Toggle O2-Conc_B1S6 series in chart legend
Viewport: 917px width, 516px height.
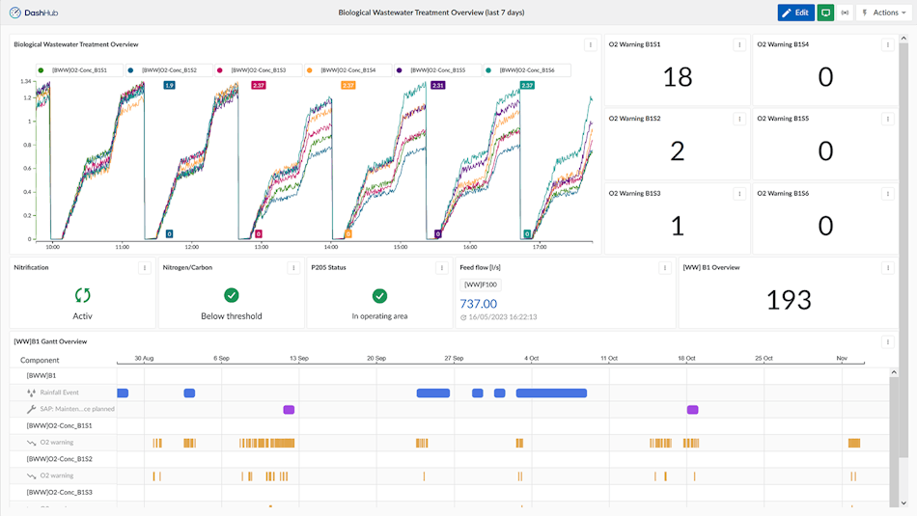point(526,70)
